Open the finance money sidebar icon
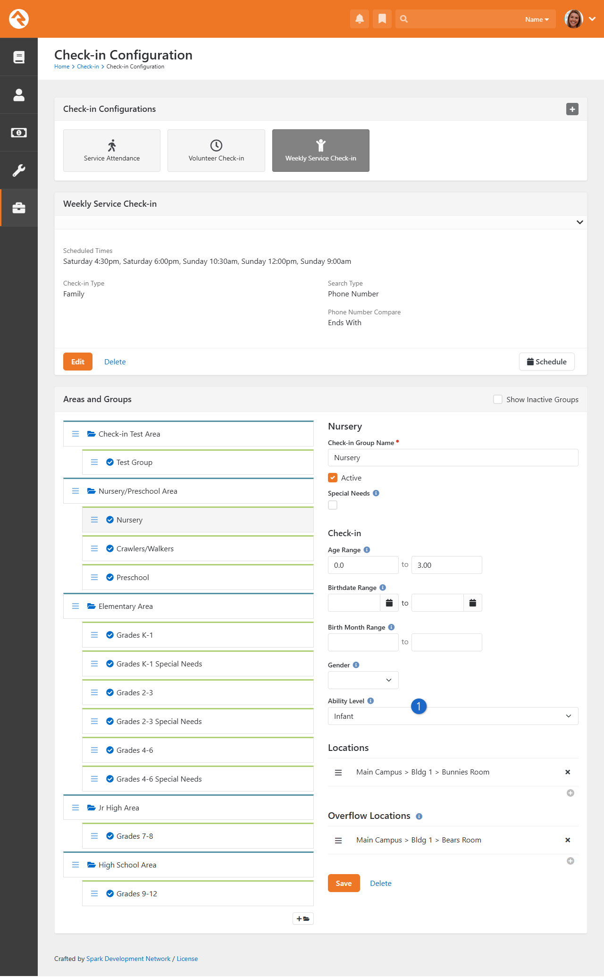This screenshot has height=977, width=604. 19,133
